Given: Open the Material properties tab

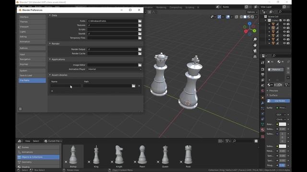Looking at the screenshot, I should coord(263,129).
